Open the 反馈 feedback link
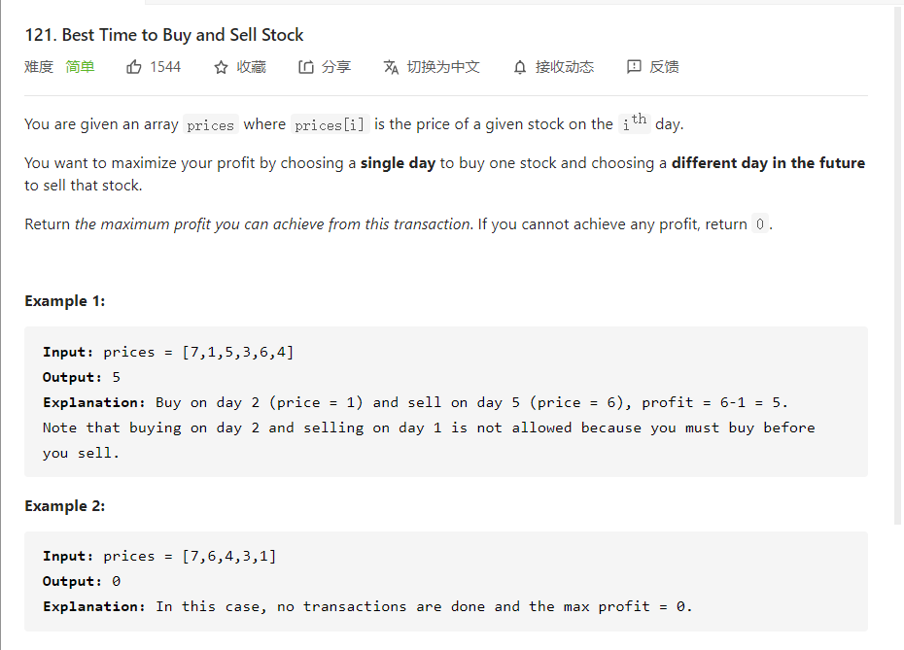The height and width of the screenshot is (650, 904). click(664, 67)
